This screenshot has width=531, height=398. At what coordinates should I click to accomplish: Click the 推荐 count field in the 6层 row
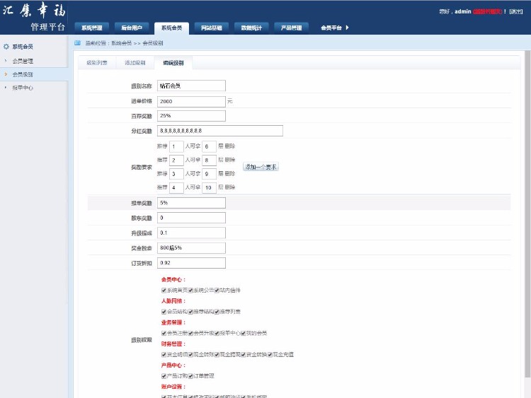point(176,147)
